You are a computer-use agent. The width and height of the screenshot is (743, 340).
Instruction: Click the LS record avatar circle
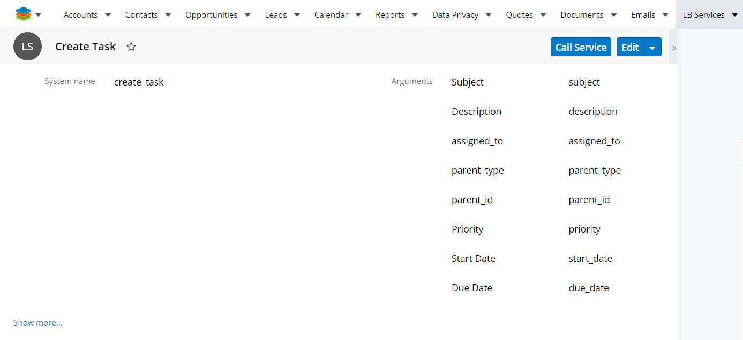point(27,46)
